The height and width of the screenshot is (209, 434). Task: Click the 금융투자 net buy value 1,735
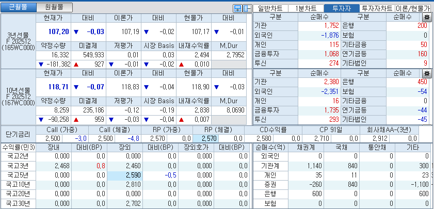point(332,110)
